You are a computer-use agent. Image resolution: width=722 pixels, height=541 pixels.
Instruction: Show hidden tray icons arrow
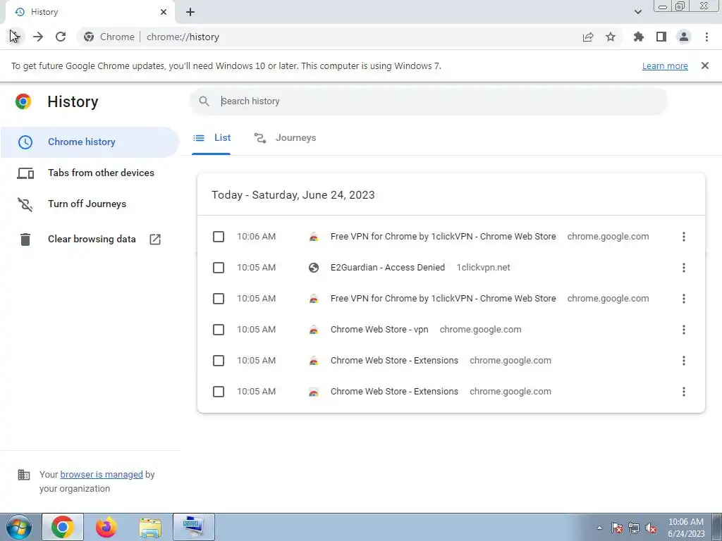tap(599, 528)
